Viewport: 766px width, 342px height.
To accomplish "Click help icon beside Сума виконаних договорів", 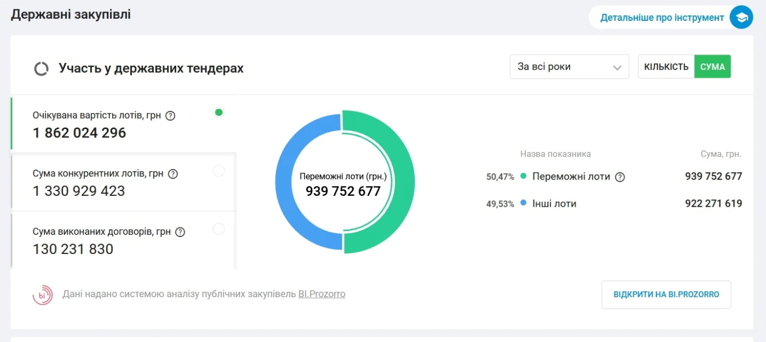I will point(180,232).
